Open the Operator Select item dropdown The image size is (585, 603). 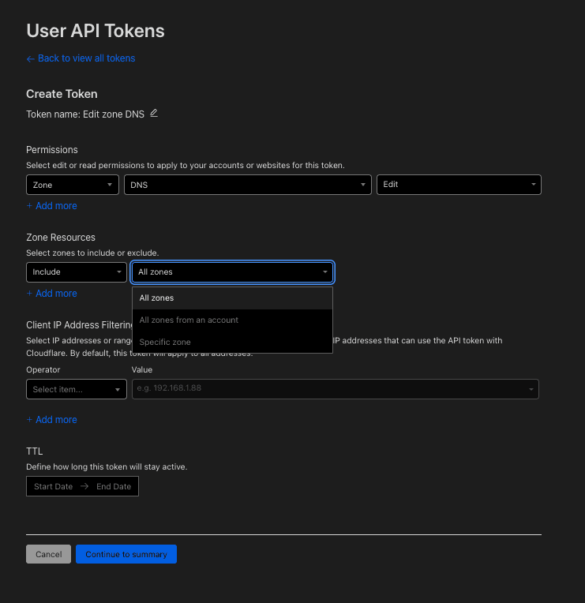pos(77,389)
